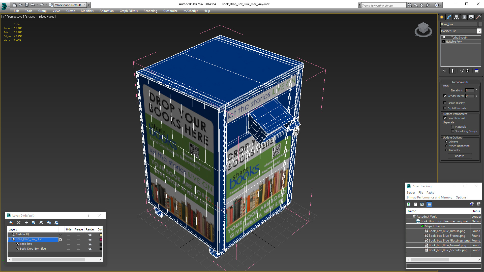Screen dimensions: 484x272
Task: Uncheck the Smooth Result checkbox
Action: [x=445, y=118]
